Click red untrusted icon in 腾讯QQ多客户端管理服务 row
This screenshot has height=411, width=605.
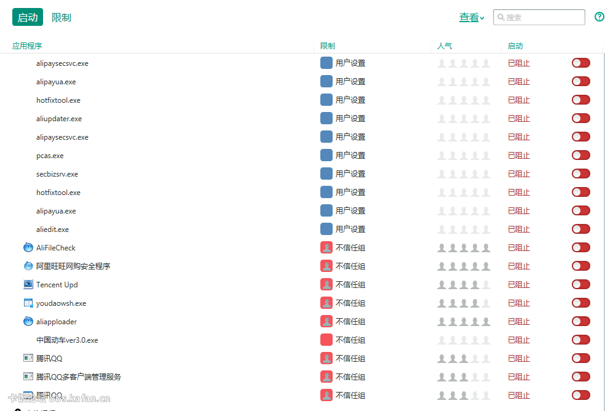326,377
